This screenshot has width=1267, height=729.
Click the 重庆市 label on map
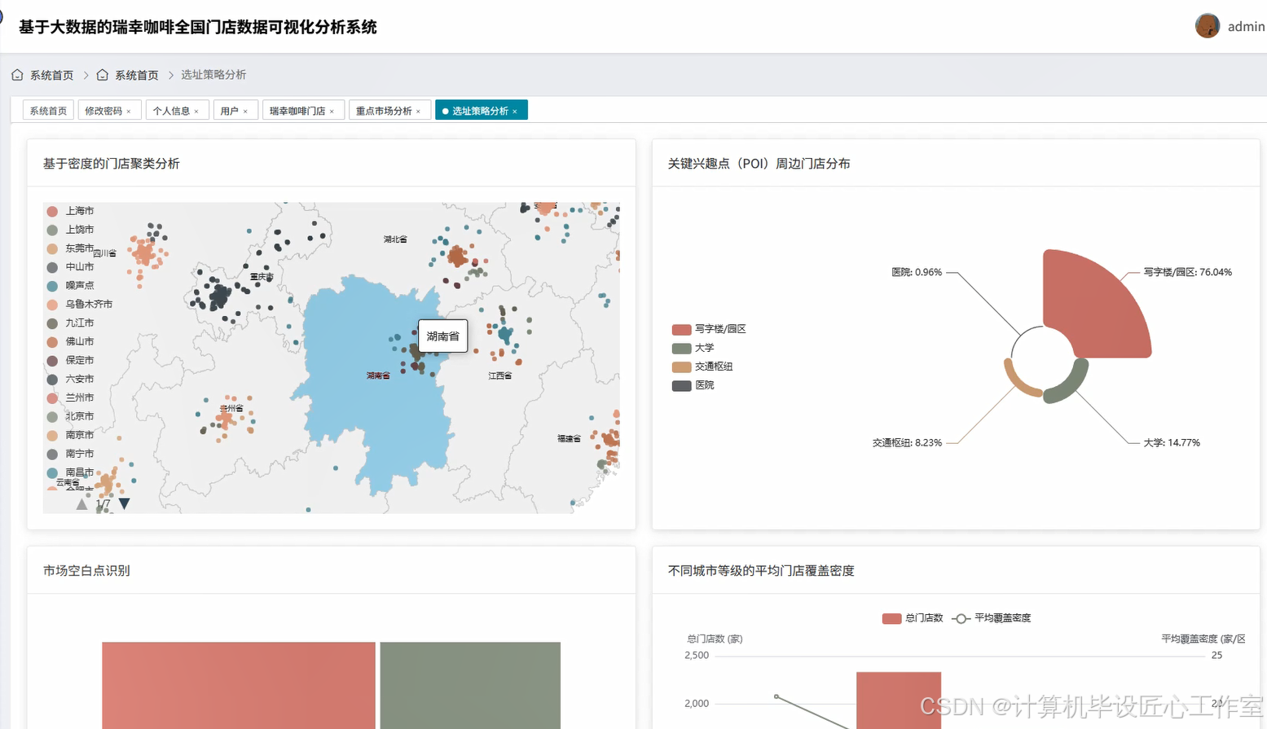262,277
